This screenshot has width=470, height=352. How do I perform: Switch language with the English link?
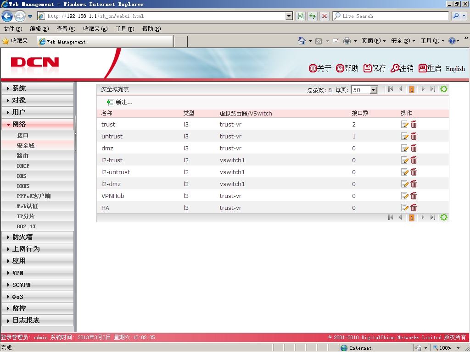[455, 69]
